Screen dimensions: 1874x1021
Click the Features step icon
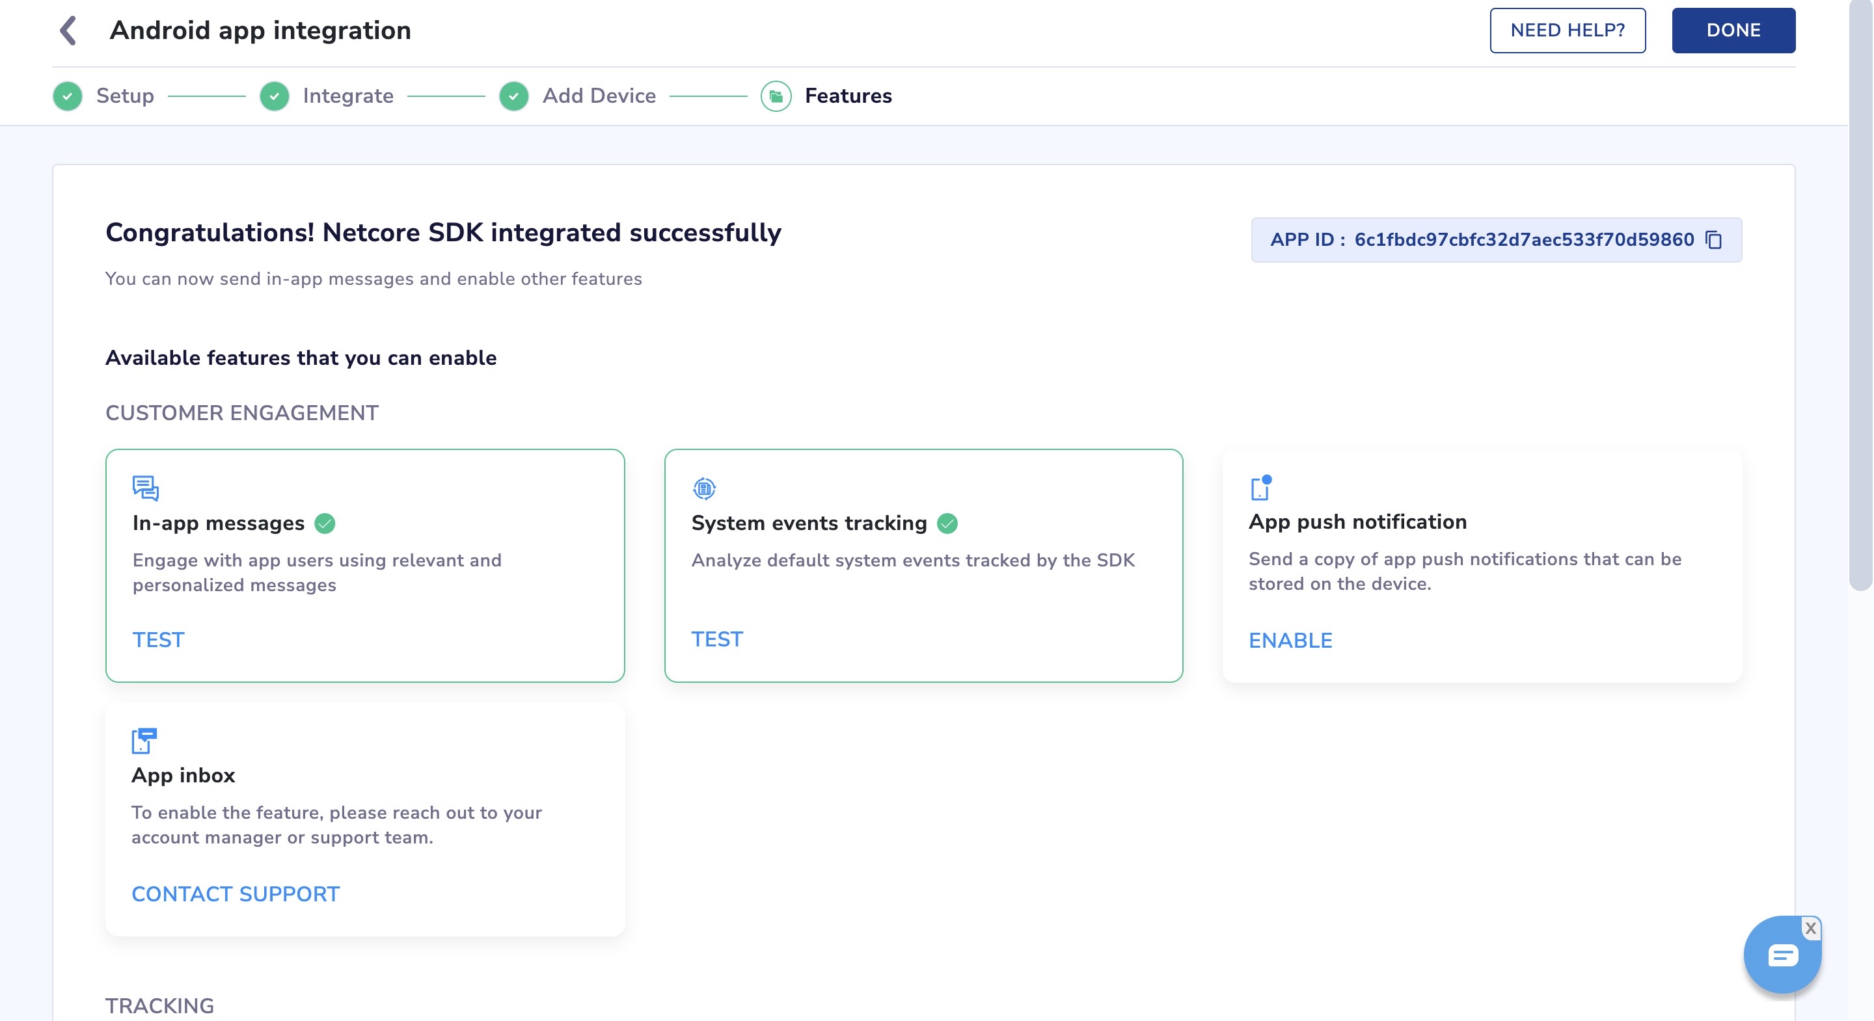coord(776,96)
